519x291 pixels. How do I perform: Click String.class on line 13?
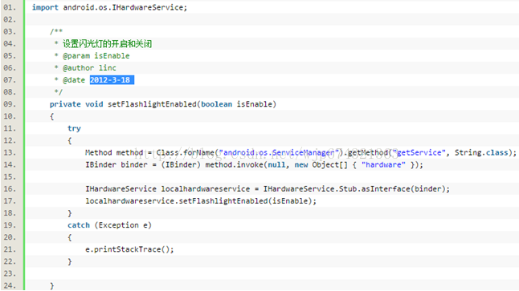point(481,152)
